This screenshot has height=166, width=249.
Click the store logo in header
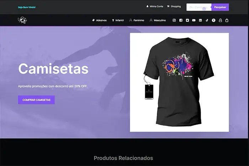tap(22, 20)
